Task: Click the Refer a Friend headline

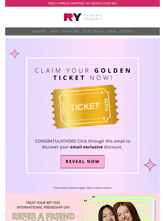Action: (44, 216)
